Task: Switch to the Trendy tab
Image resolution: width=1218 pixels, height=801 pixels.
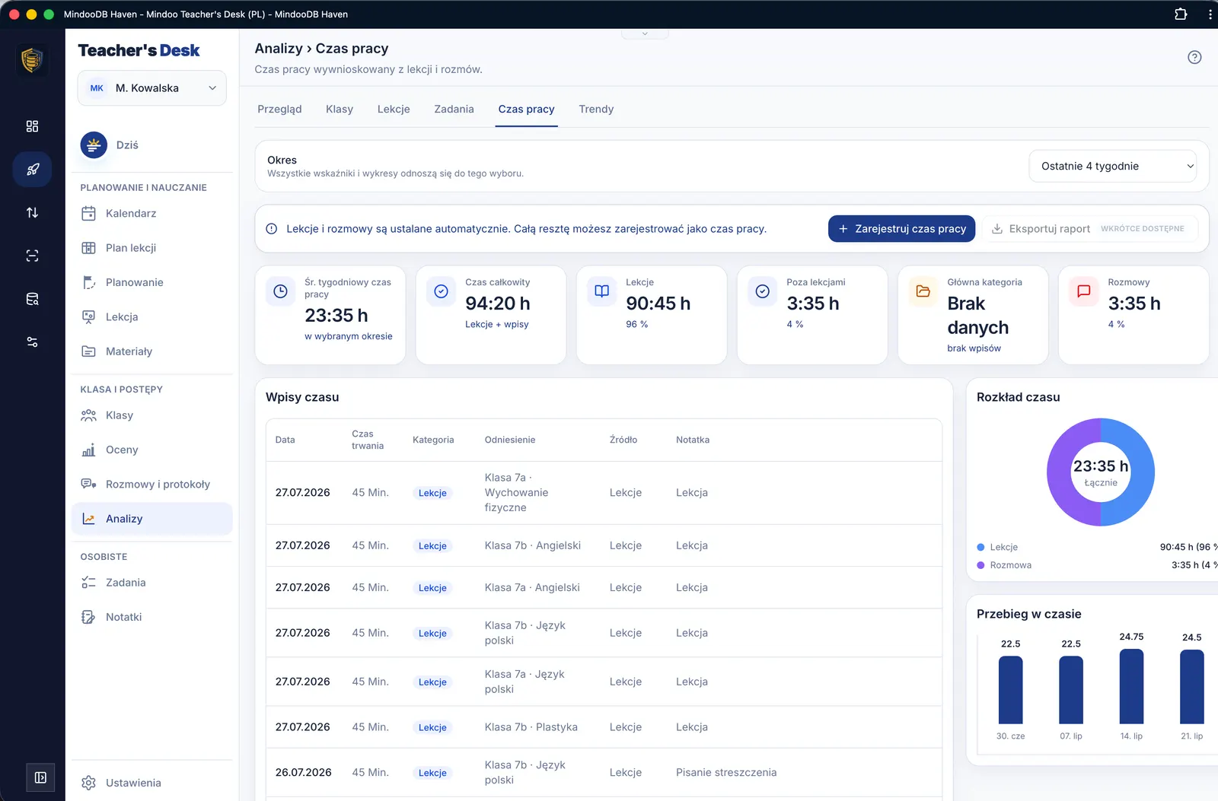Action: pos(596,110)
